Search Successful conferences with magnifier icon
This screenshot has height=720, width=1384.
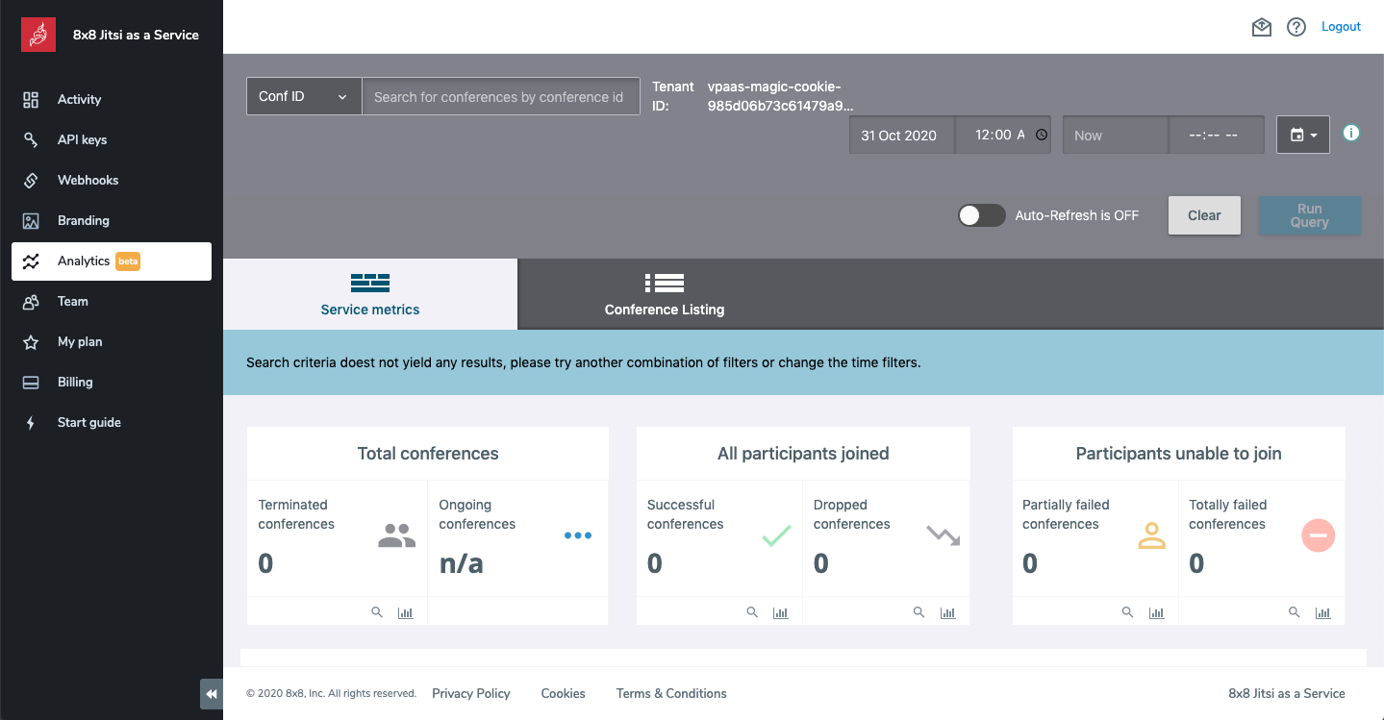(752, 612)
